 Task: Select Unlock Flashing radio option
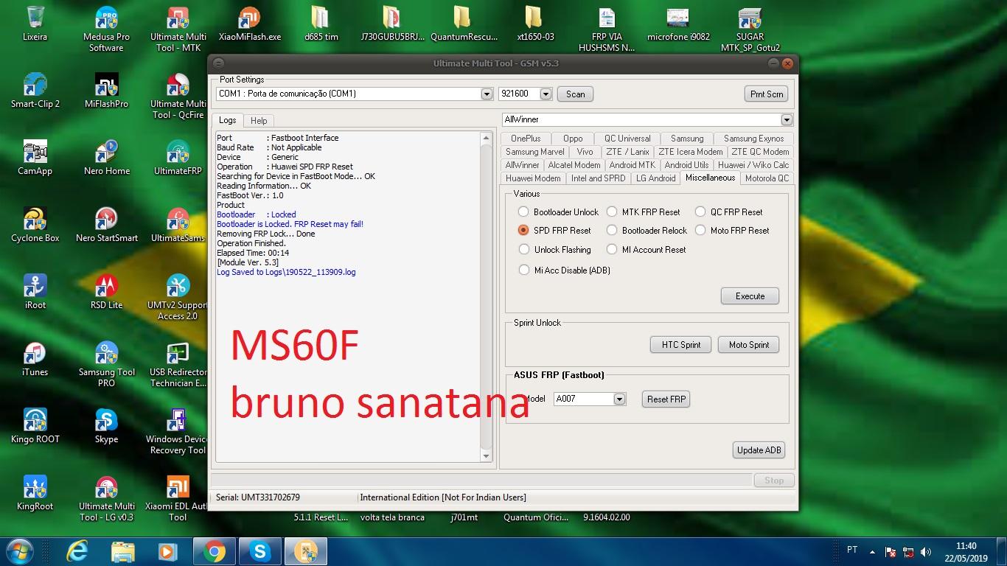523,249
